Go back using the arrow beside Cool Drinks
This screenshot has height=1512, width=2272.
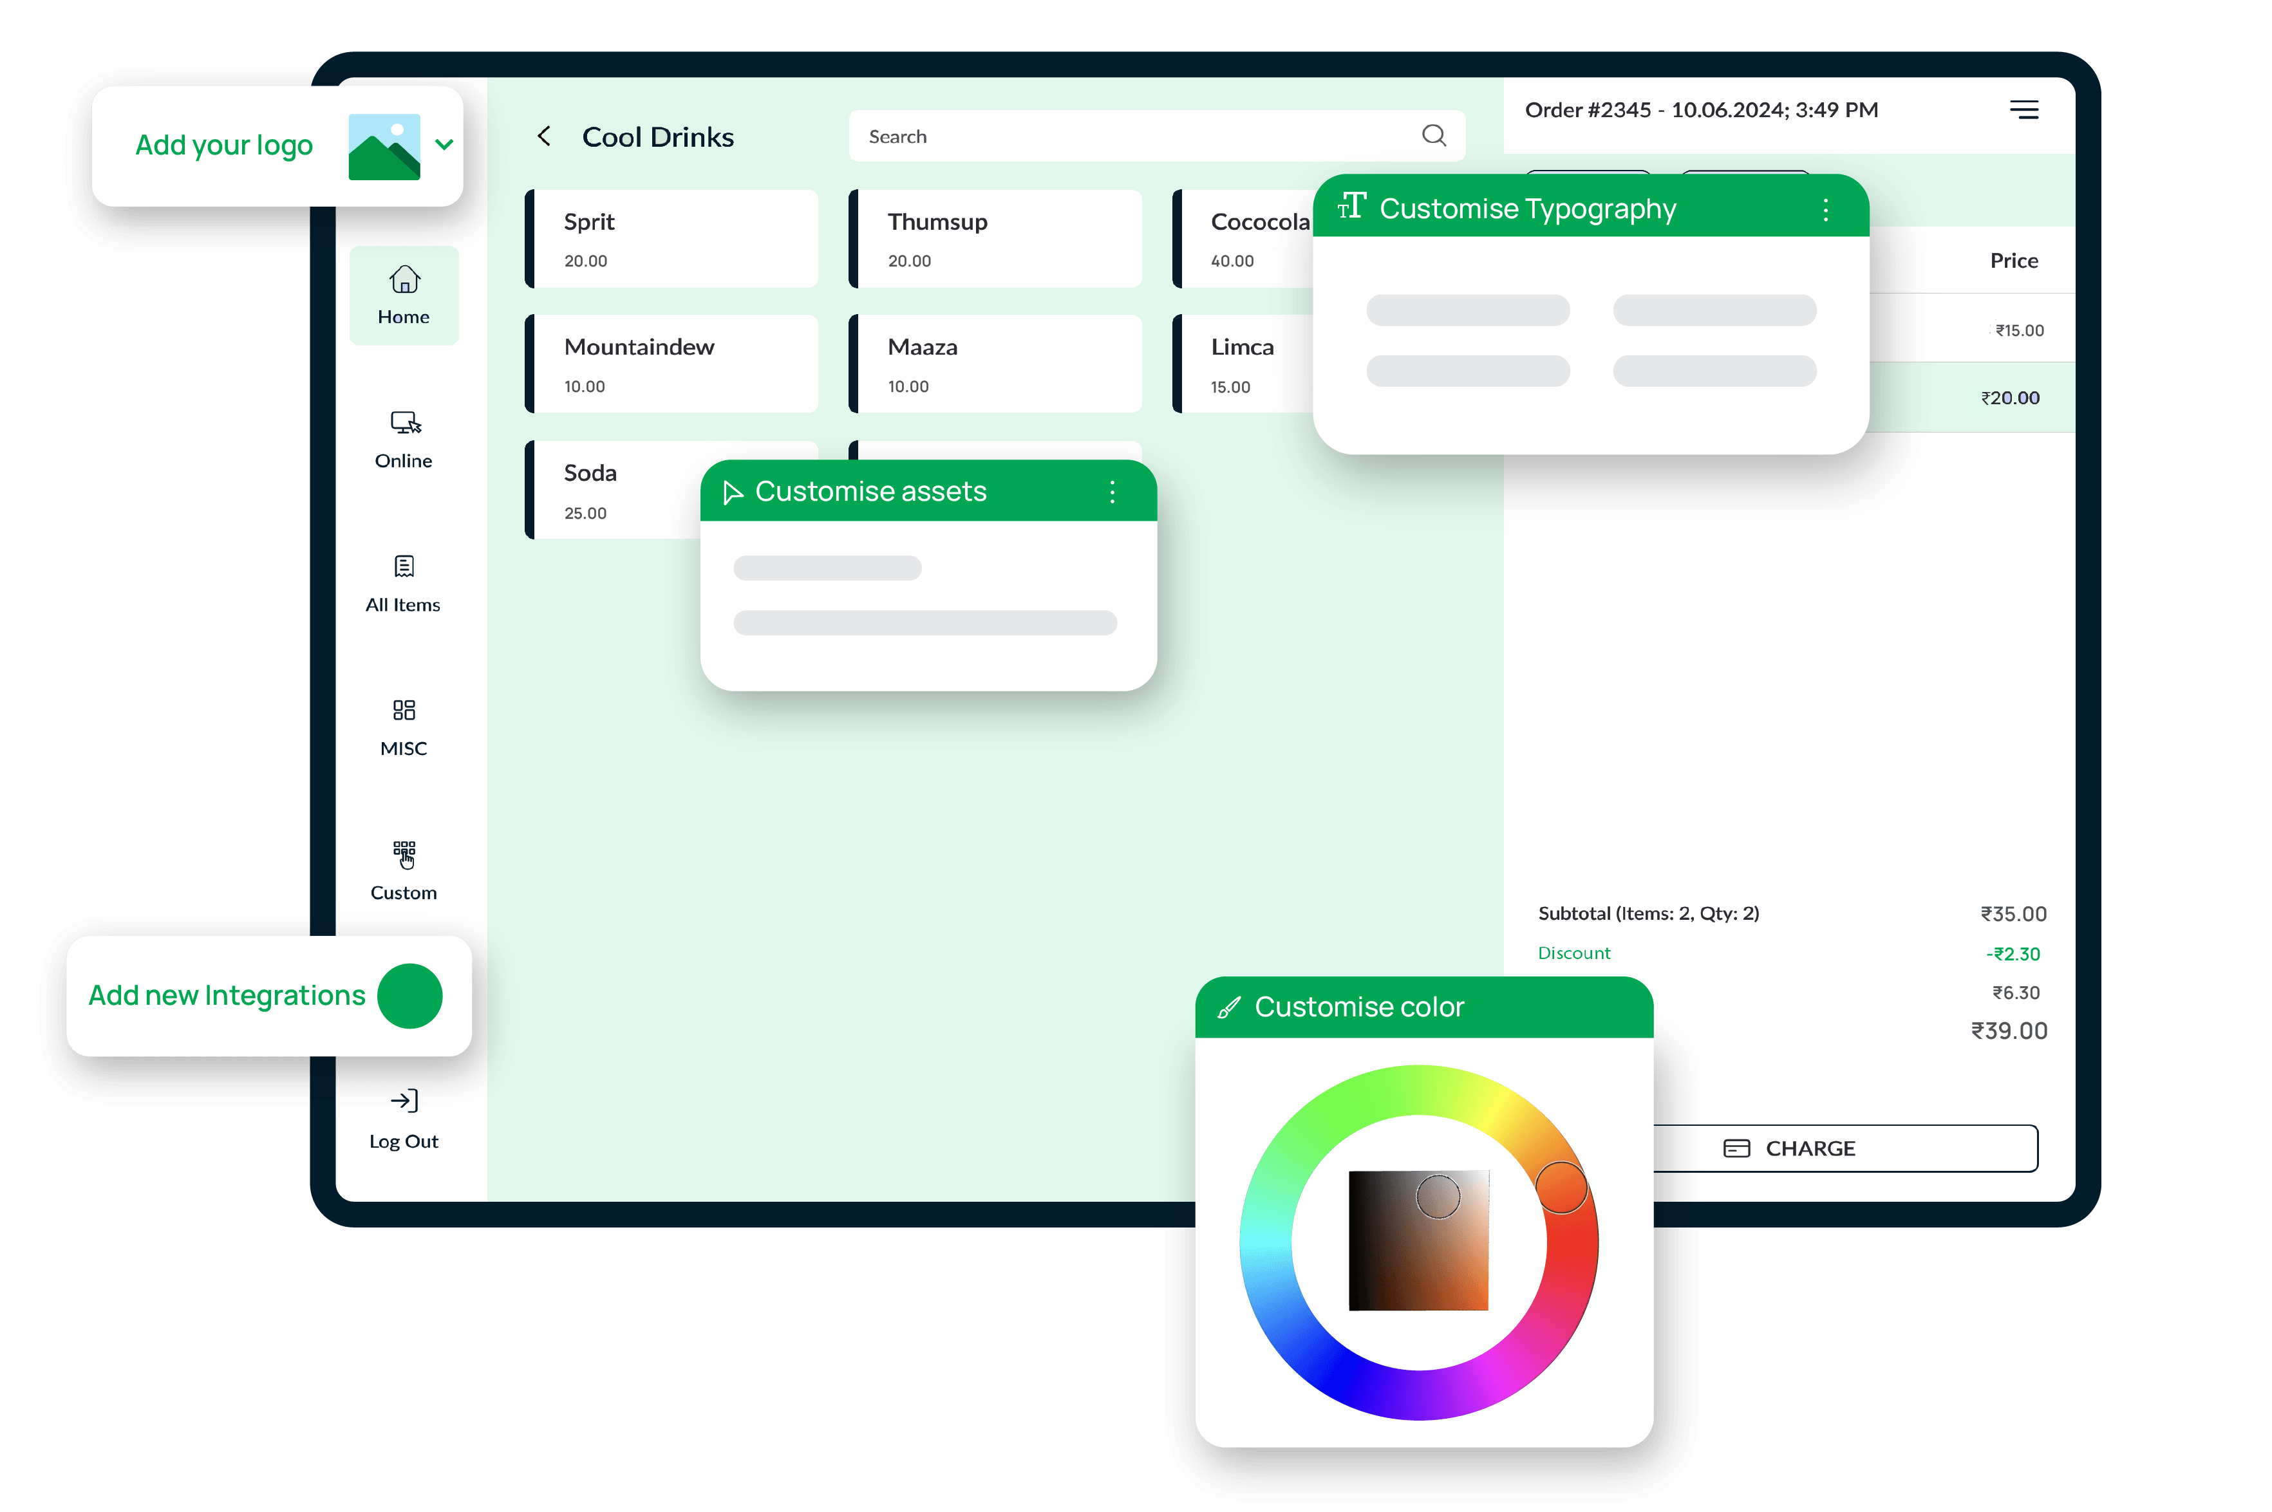tap(545, 137)
